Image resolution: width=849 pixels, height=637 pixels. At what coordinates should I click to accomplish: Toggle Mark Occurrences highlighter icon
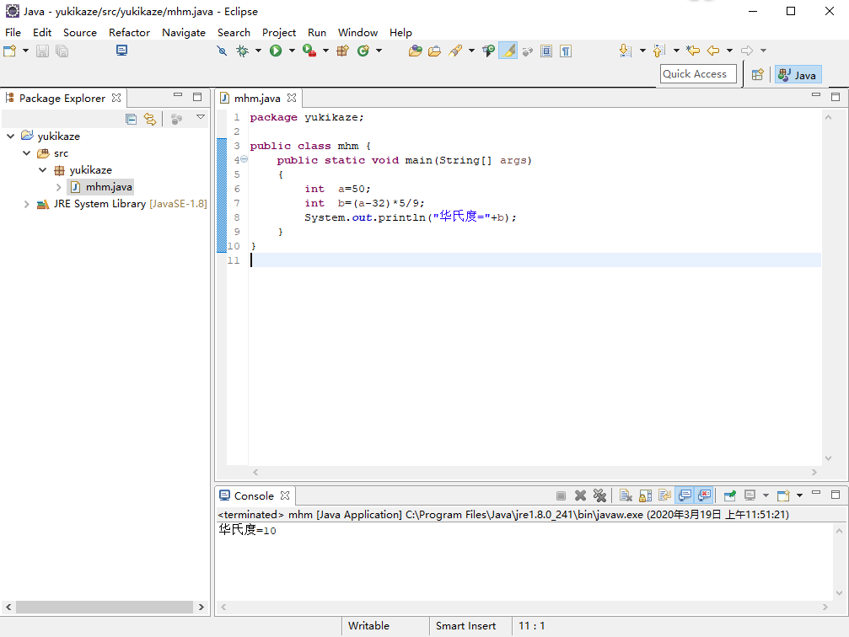508,51
